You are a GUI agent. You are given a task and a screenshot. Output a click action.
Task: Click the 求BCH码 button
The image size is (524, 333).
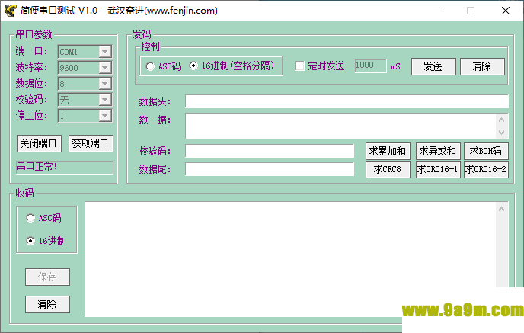(486, 151)
